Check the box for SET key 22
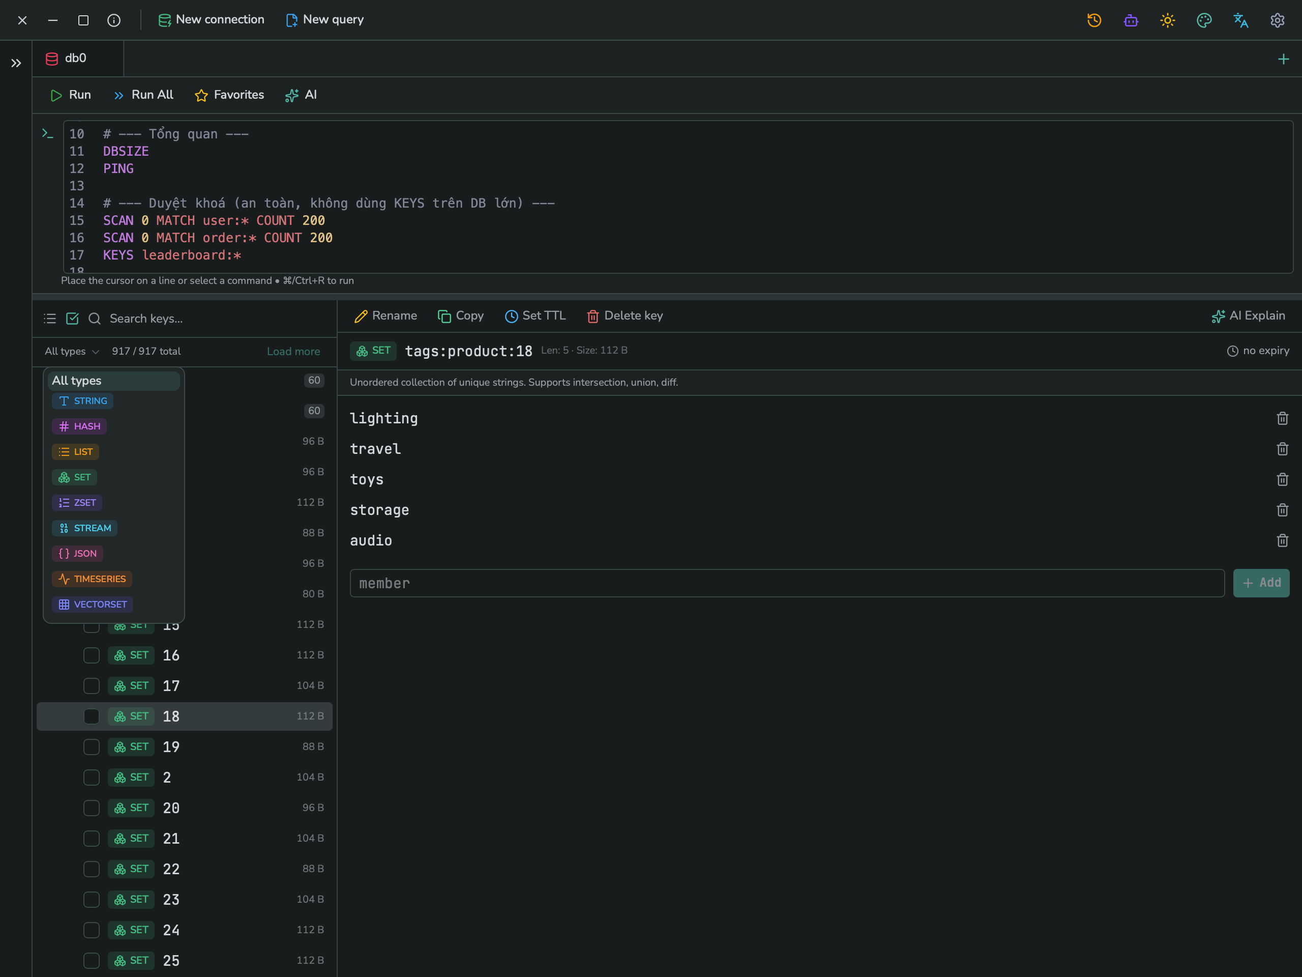The width and height of the screenshot is (1302, 977). (91, 869)
